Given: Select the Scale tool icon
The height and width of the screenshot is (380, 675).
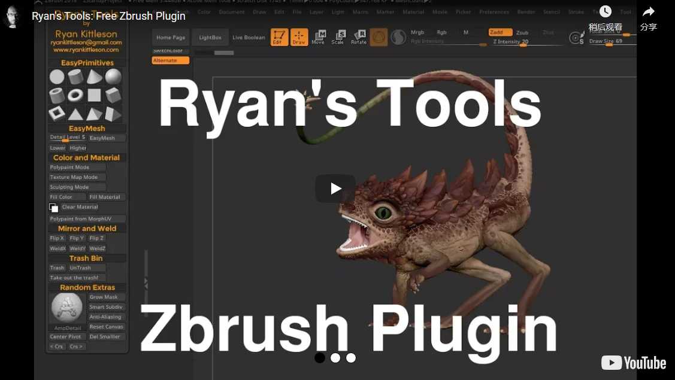Looking at the screenshot, I should pos(338,38).
